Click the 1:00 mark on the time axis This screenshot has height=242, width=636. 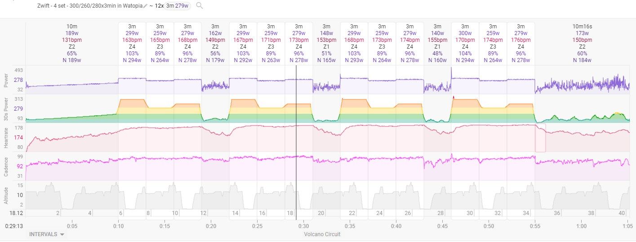[x=582, y=226]
